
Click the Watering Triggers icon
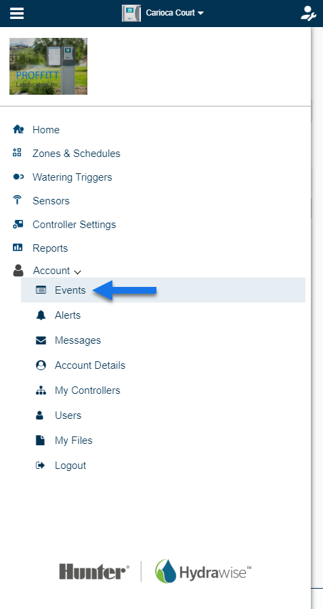point(18,177)
